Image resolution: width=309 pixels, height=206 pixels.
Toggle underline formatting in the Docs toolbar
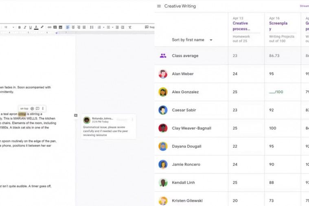coord(31,27)
